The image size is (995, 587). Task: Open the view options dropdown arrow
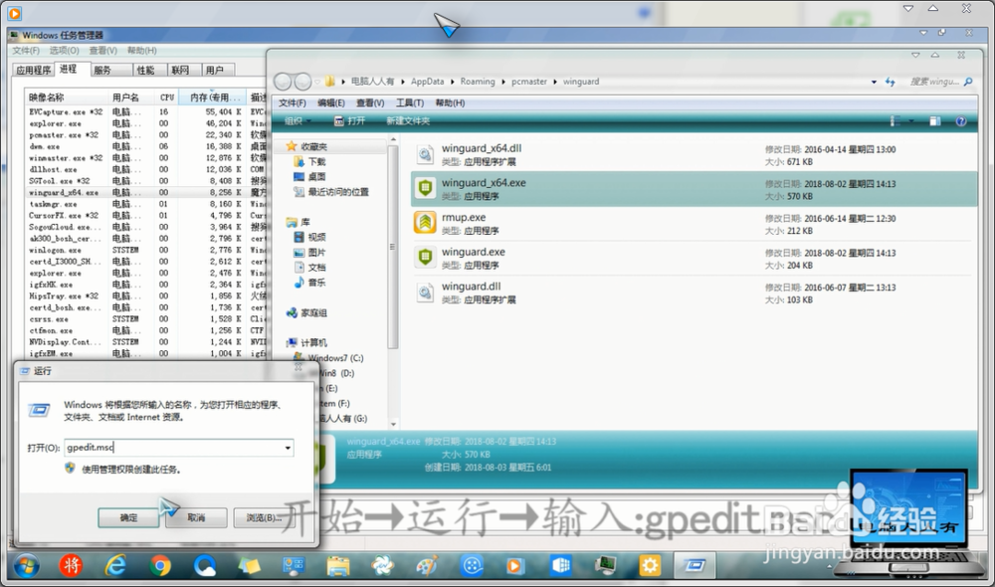[x=911, y=121]
